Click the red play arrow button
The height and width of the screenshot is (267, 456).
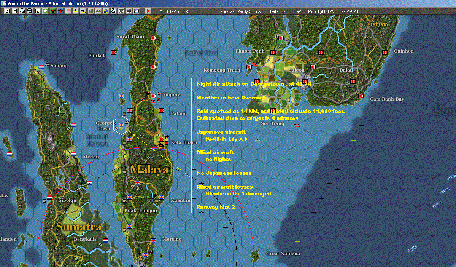point(148,11)
